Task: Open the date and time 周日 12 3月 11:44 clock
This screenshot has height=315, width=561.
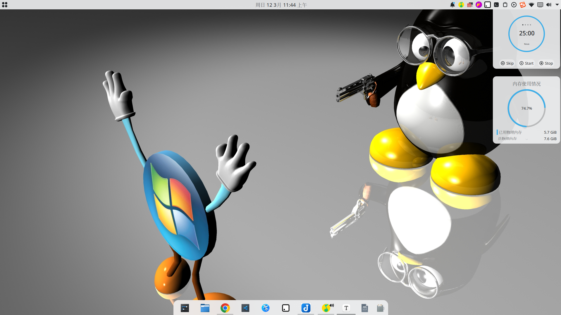Action: pos(281,5)
